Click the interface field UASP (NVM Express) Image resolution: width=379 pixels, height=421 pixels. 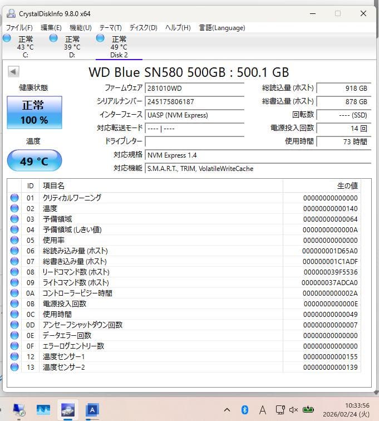pos(194,115)
